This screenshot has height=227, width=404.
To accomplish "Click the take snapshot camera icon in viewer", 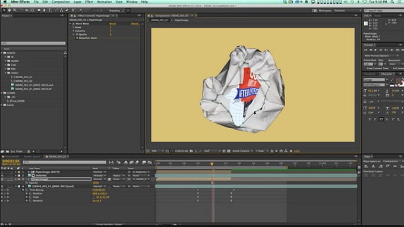I will tap(191, 151).
